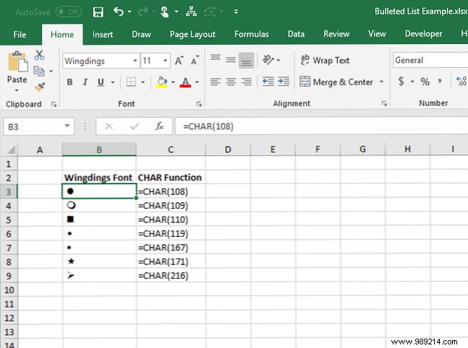Decrease font size with small A icon
Image resolution: width=468 pixels, height=348 pixels.
click(x=195, y=61)
